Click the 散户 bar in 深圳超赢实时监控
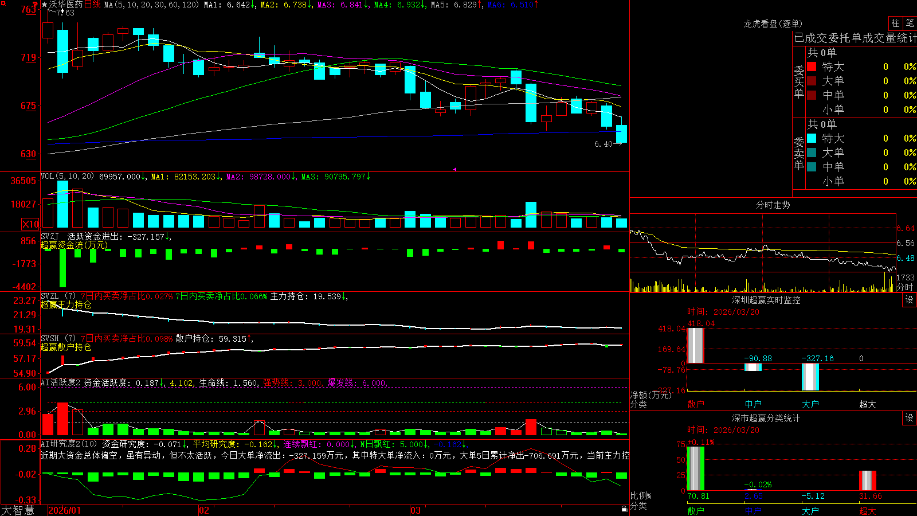 (x=696, y=345)
